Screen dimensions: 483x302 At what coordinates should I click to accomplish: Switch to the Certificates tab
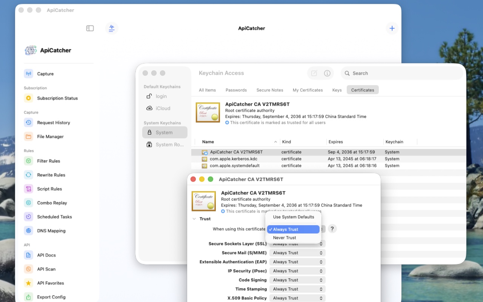363,90
